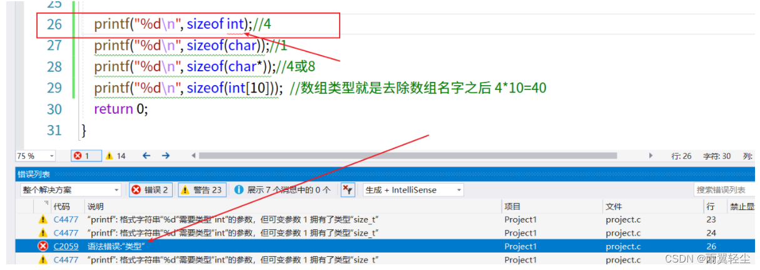Click the //4或8 comment on line 28
This screenshot has height=270, width=760.
pyautogui.click(x=296, y=67)
